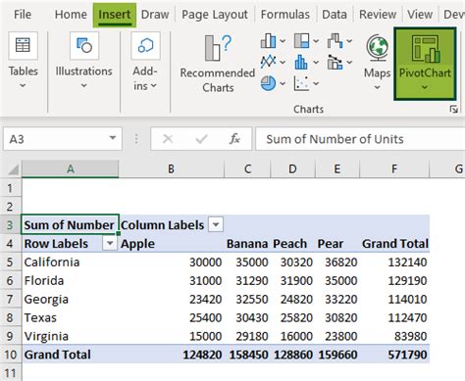Click the PivotChart button
The image size is (465, 381).
tap(425, 64)
